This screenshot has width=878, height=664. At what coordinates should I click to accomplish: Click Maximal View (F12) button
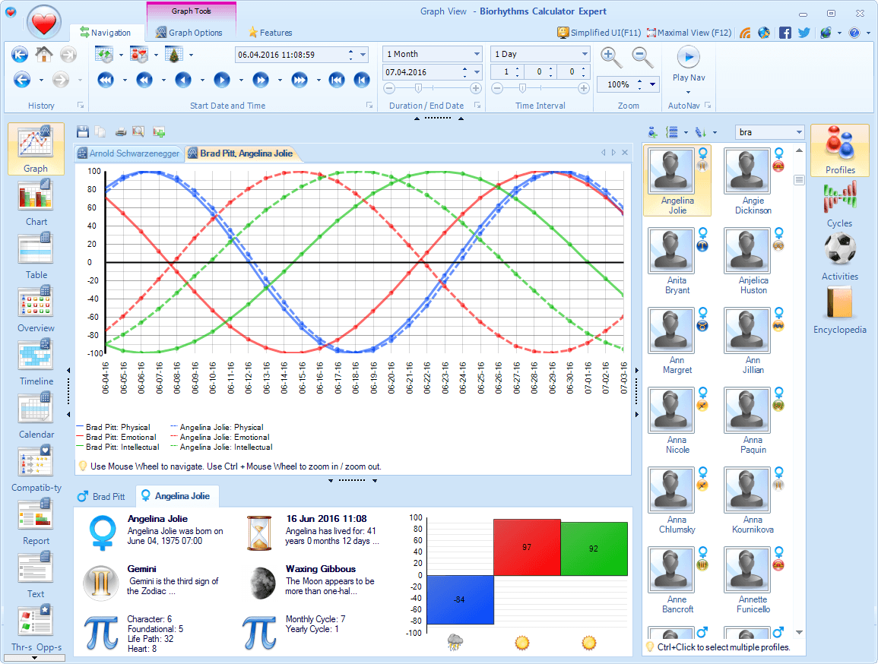point(689,33)
